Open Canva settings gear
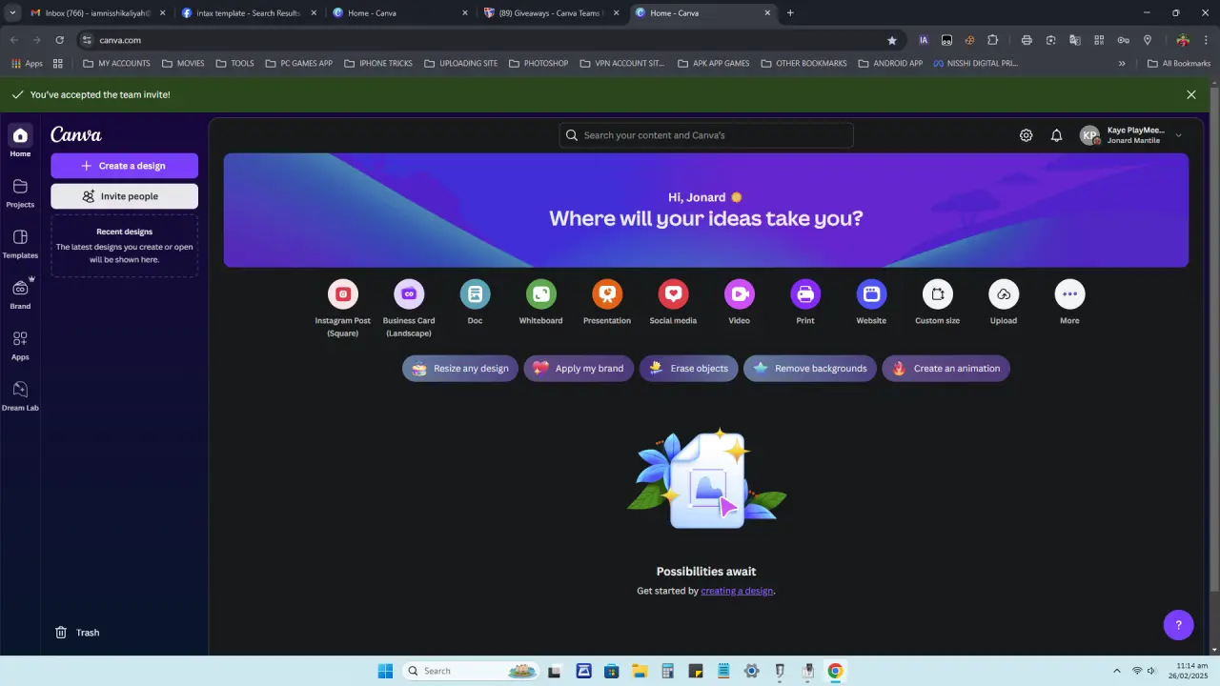The height and width of the screenshot is (686, 1220). [1026, 135]
